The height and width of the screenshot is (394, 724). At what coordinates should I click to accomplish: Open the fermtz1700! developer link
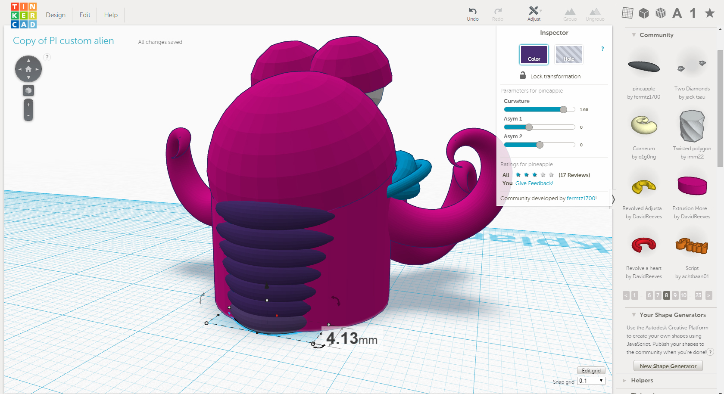pos(582,198)
